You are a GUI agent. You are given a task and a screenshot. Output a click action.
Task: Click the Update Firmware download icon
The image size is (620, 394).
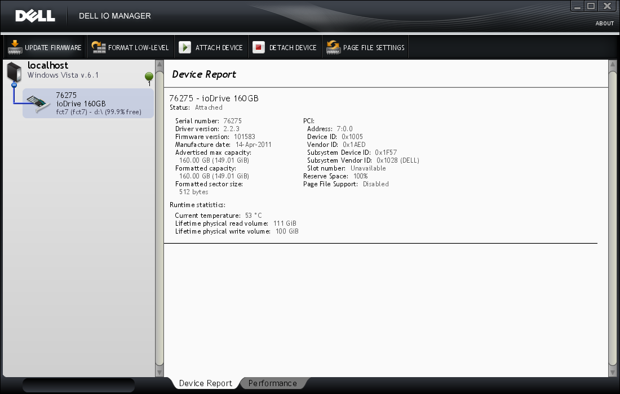point(15,47)
